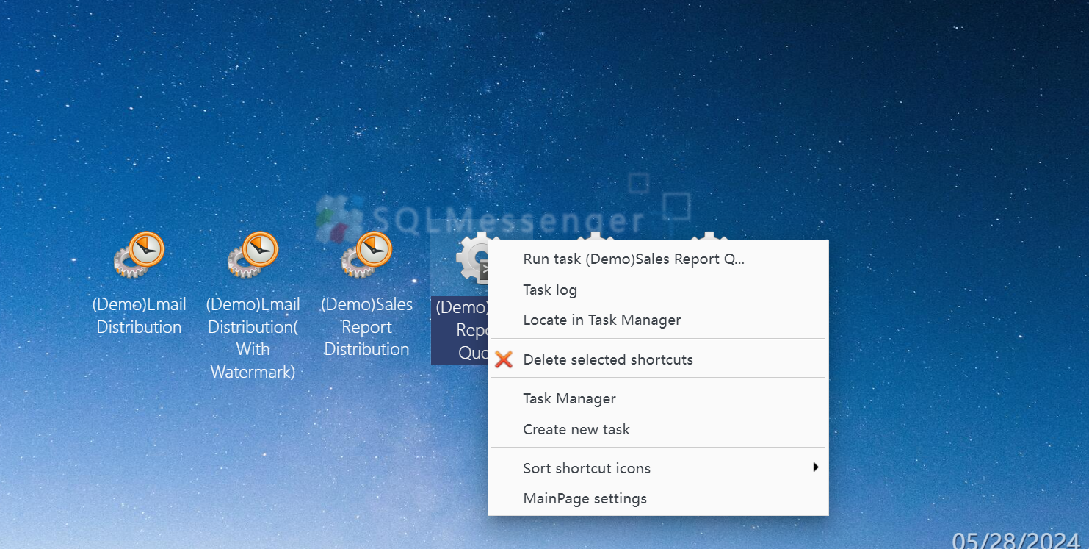Viewport: 1089px width, 549px height.
Task: Choose Create new task
Action: [x=658, y=429]
